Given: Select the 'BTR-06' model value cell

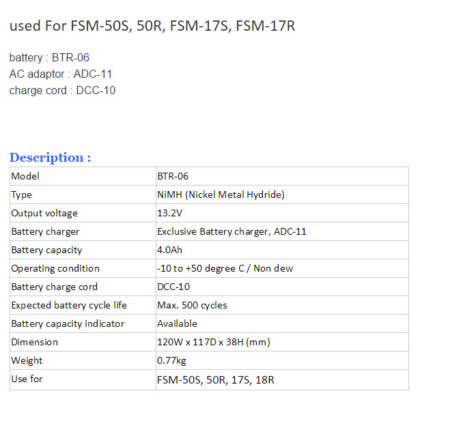Looking at the screenshot, I should 173,176.
